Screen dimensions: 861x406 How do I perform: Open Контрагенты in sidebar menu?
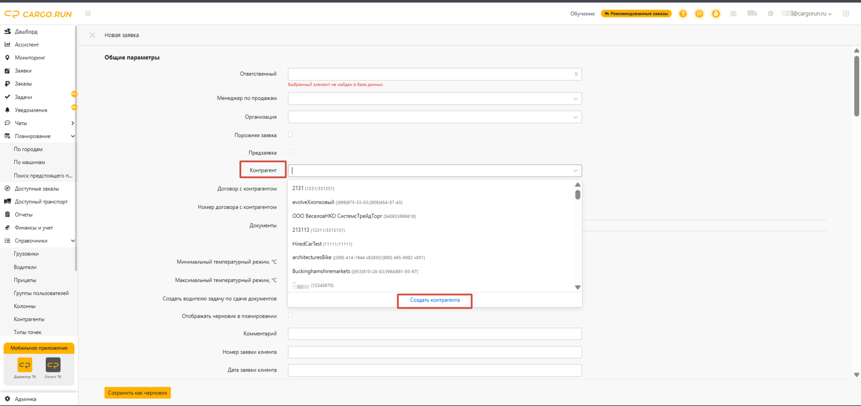[29, 319]
